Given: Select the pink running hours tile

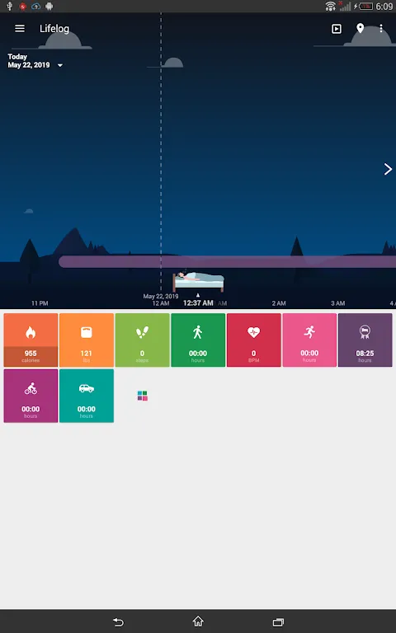Looking at the screenshot, I should click(x=309, y=340).
